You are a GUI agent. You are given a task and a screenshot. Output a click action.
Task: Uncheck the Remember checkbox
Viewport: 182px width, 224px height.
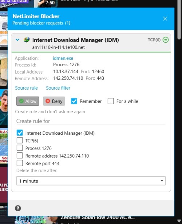[x=74, y=101]
